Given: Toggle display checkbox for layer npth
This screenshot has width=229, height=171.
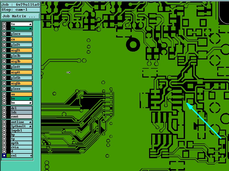Looking at the screenshot, I should pos(4,143).
